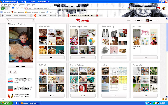Click the Firefox forward arrow button
Image resolution: width=168 pixels, height=105 pixels.
pyautogui.click(x=7, y=8)
